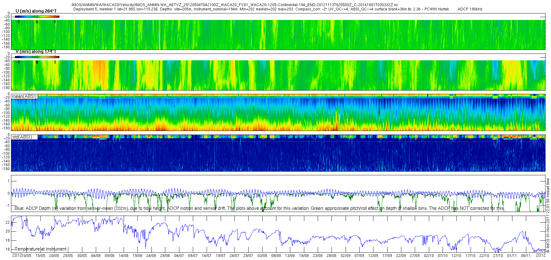Click the '02/09' date tick label
The width and height of the screenshot is (551, 260).
346,256
